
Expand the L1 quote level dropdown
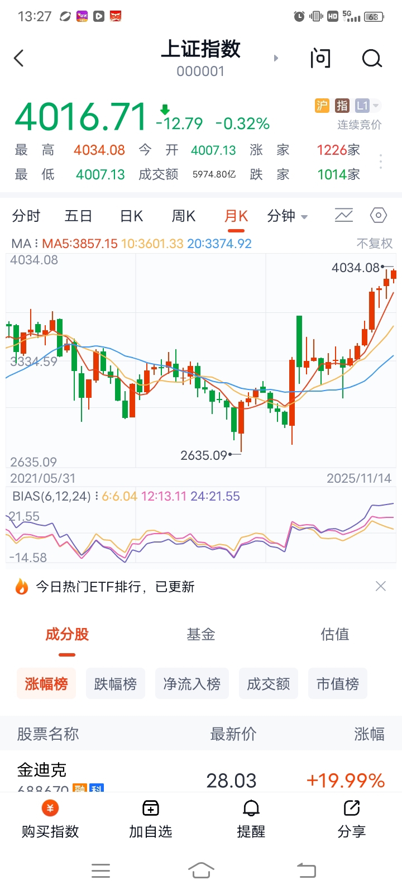(367, 105)
